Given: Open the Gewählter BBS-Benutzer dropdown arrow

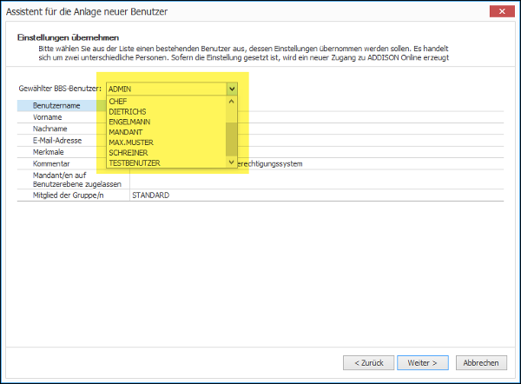Looking at the screenshot, I should click(232, 89).
